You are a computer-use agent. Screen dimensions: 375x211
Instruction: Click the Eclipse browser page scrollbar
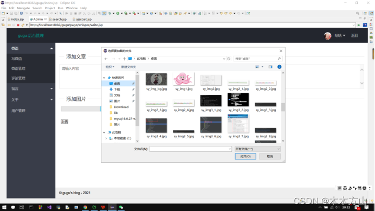tap(373, 54)
